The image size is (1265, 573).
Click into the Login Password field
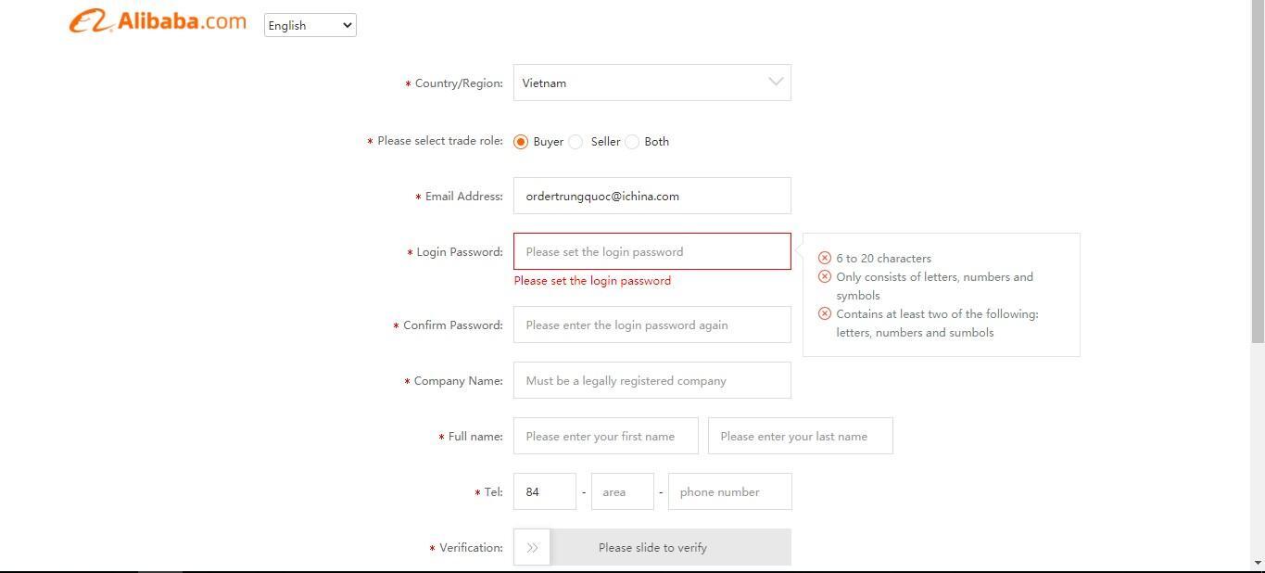pos(652,251)
